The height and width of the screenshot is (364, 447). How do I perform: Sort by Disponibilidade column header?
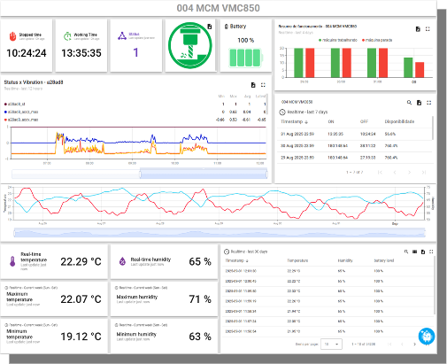[x=399, y=121]
